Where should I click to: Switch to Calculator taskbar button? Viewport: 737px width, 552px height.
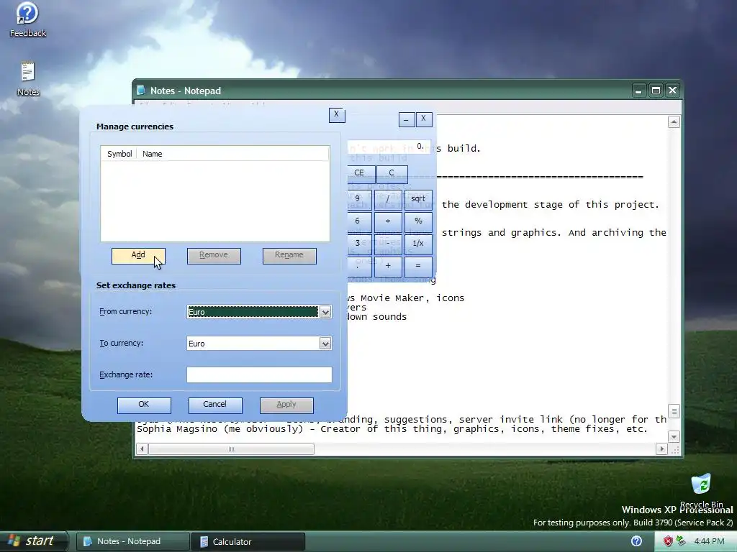pos(248,541)
